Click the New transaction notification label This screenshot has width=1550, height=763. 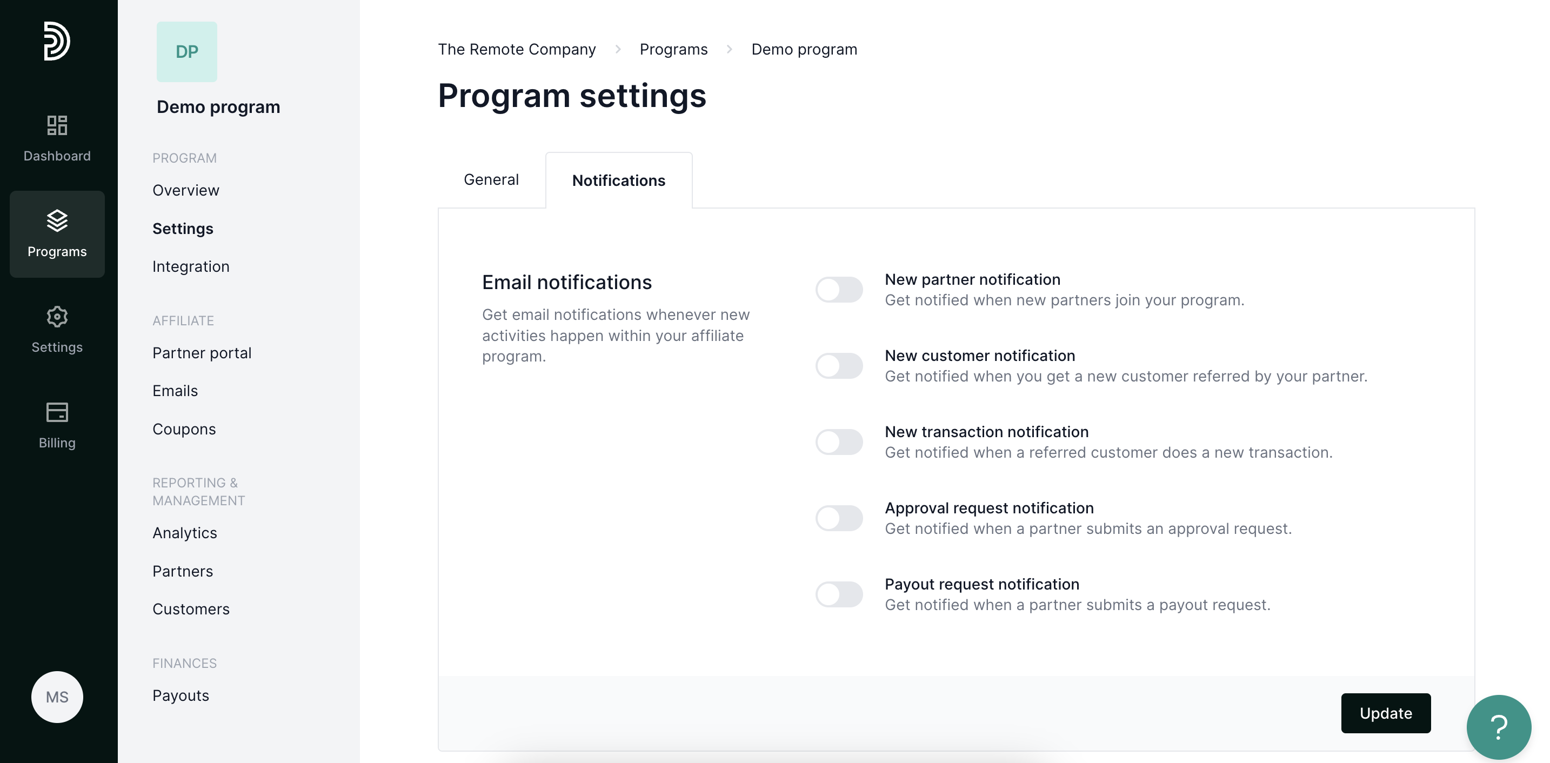(x=987, y=432)
